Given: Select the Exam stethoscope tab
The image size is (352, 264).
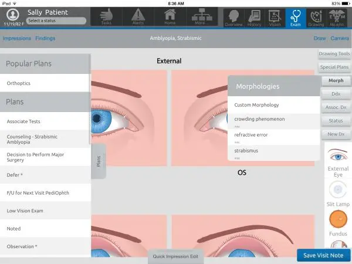Looking at the screenshot, I should 296,18.
